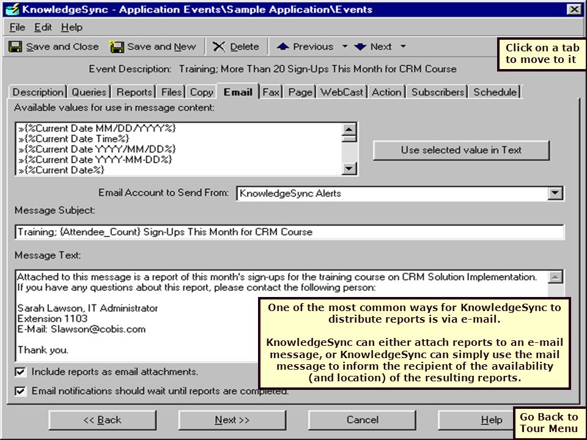Click the Delete X icon

pyautogui.click(x=219, y=47)
